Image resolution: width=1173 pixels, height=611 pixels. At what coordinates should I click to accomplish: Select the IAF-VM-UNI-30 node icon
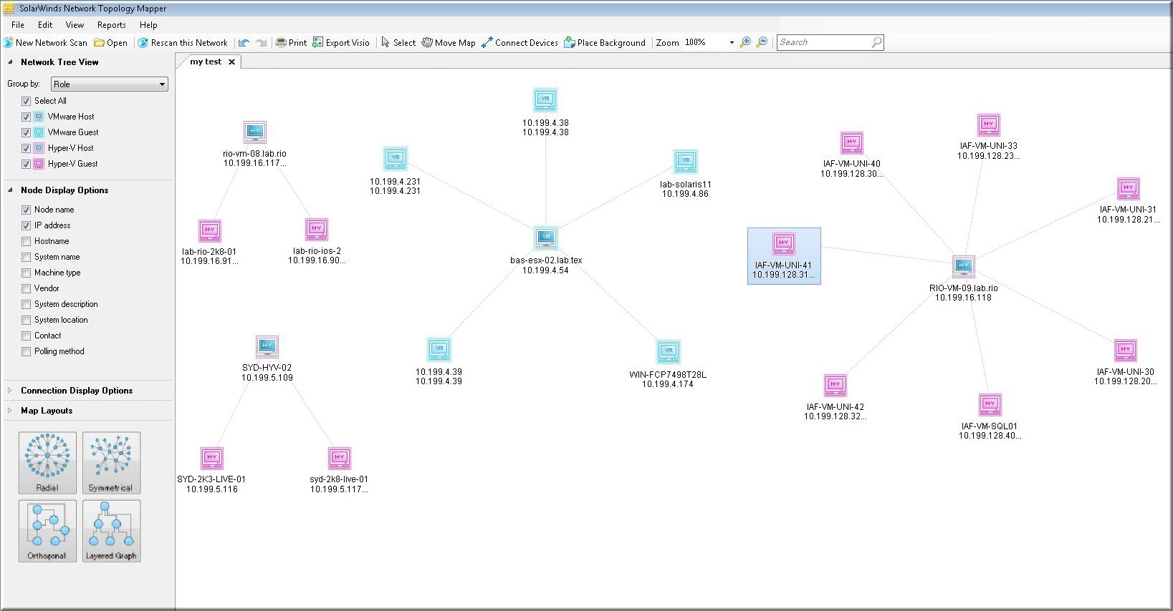1126,350
